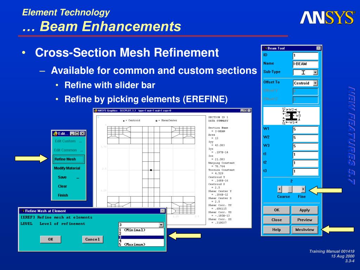Click the Meshview button

click(x=305, y=230)
